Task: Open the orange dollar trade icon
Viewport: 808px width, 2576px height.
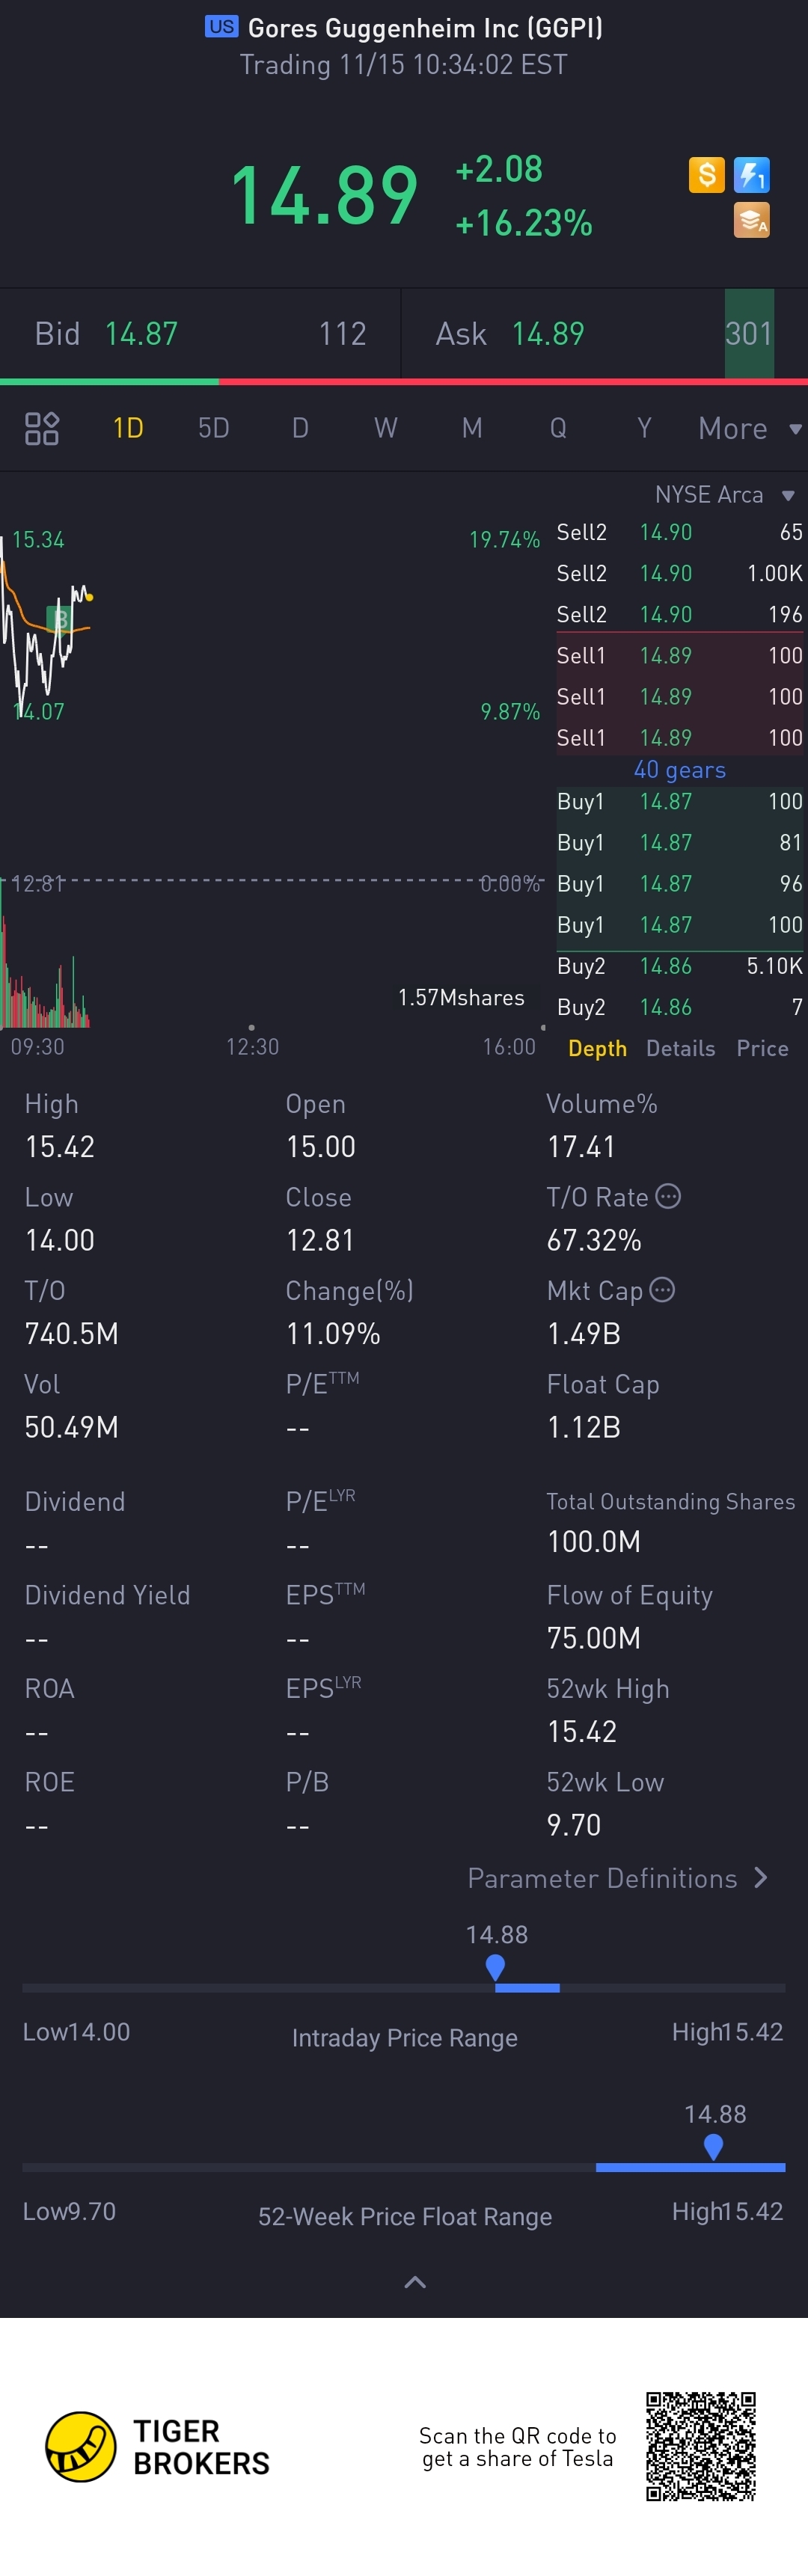Action: tap(706, 175)
